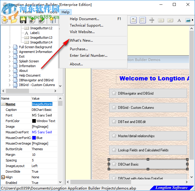Click the Master/detail relationships demo button
The height and width of the screenshot is (191, 195).
[x=148, y=136]
